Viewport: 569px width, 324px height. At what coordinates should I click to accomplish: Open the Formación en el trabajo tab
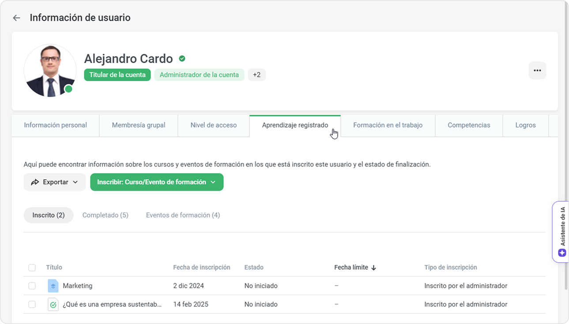[x=388, y=125]
